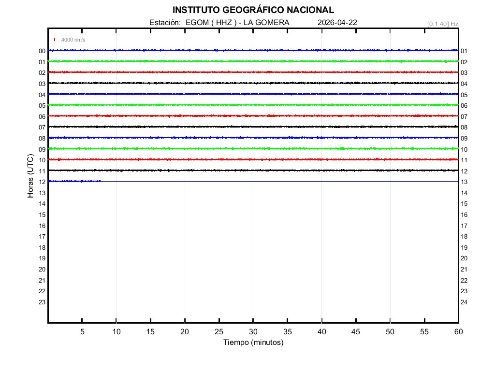
Task: Click the Horas (UTC) axis label
Action: pos(30,176)
